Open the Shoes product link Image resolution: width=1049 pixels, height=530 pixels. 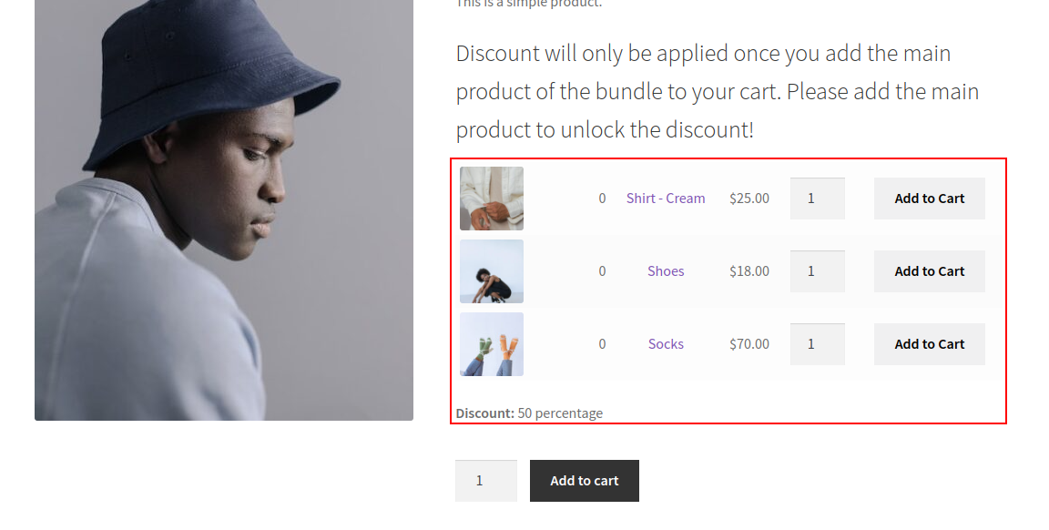click(x=666, y=270)
